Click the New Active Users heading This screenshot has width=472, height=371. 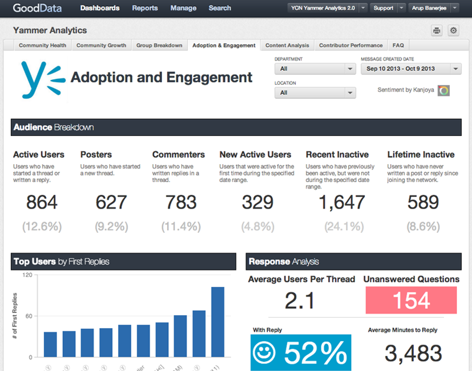tap(255, 154)
